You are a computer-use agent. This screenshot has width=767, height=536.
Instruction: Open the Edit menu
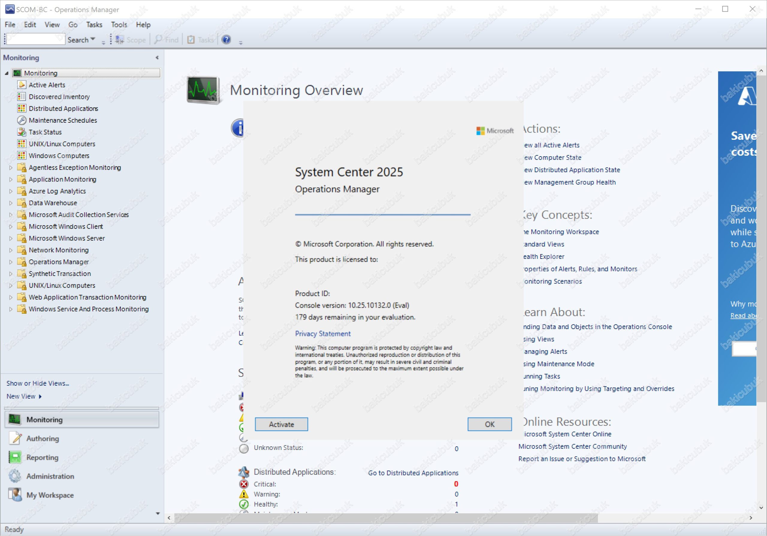pos(30,24)
